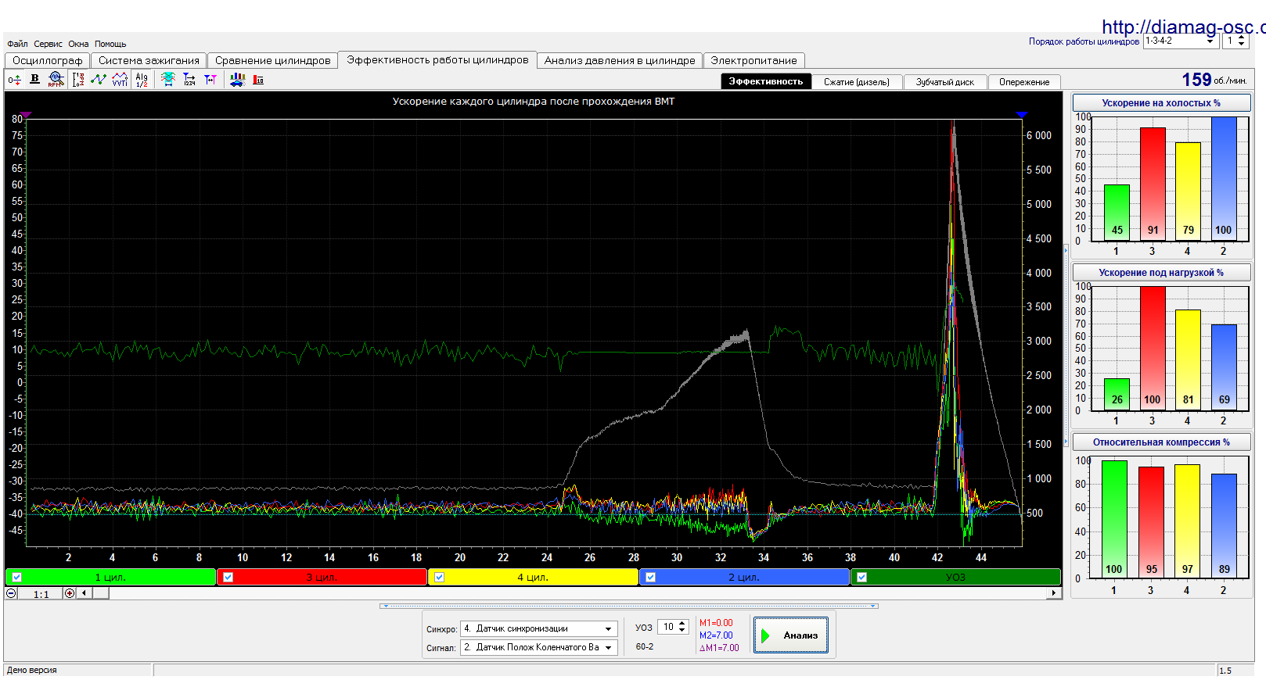Click the horizontal scrollbar right arrow

tap(1054, 593)
